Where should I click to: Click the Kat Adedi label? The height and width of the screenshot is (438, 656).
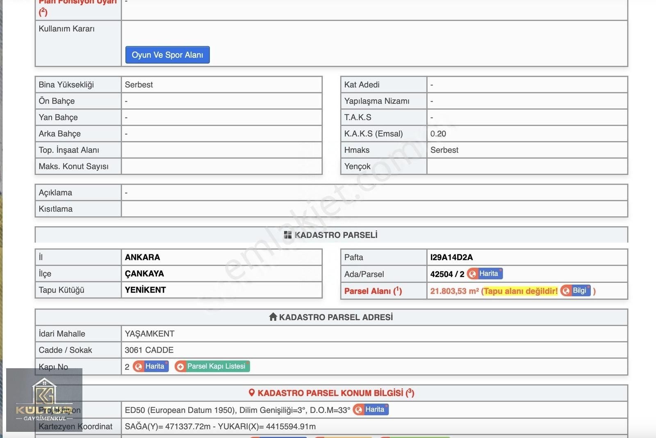pyautogui.click(x=362, y=85)
